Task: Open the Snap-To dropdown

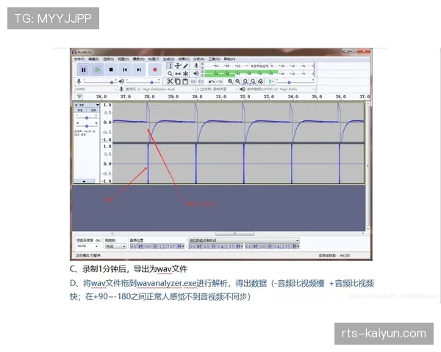Action: pyautogui.click(x=115, y=246)
